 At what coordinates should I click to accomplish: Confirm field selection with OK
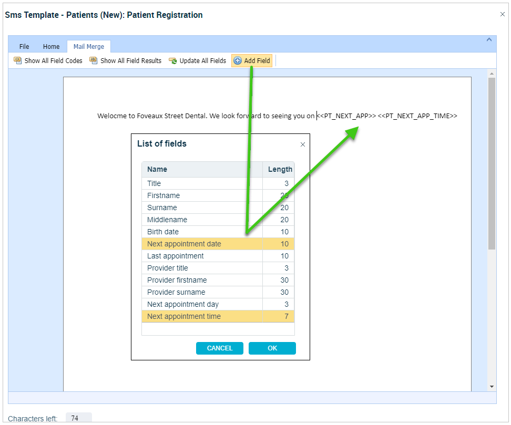click(x=272, y=348)
